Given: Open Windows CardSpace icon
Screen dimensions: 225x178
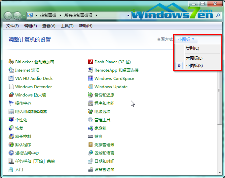Looking at the screenshot, I should coord(91,78).
